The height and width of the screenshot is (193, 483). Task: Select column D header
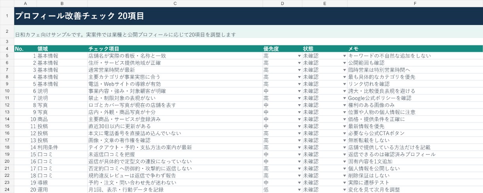tap(282, 3)
